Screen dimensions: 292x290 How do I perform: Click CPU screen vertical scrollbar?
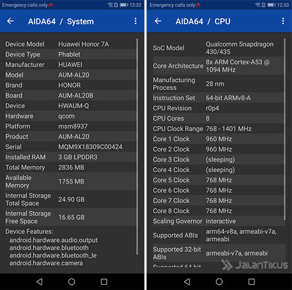pyautogui.click(x=285, y=130)
